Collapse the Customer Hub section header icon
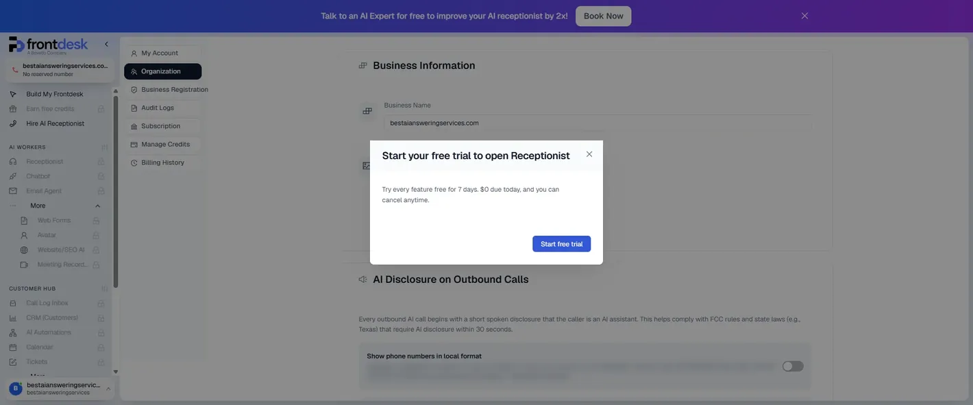Screen dimensions: 973x405 click(x=104, y=289)
